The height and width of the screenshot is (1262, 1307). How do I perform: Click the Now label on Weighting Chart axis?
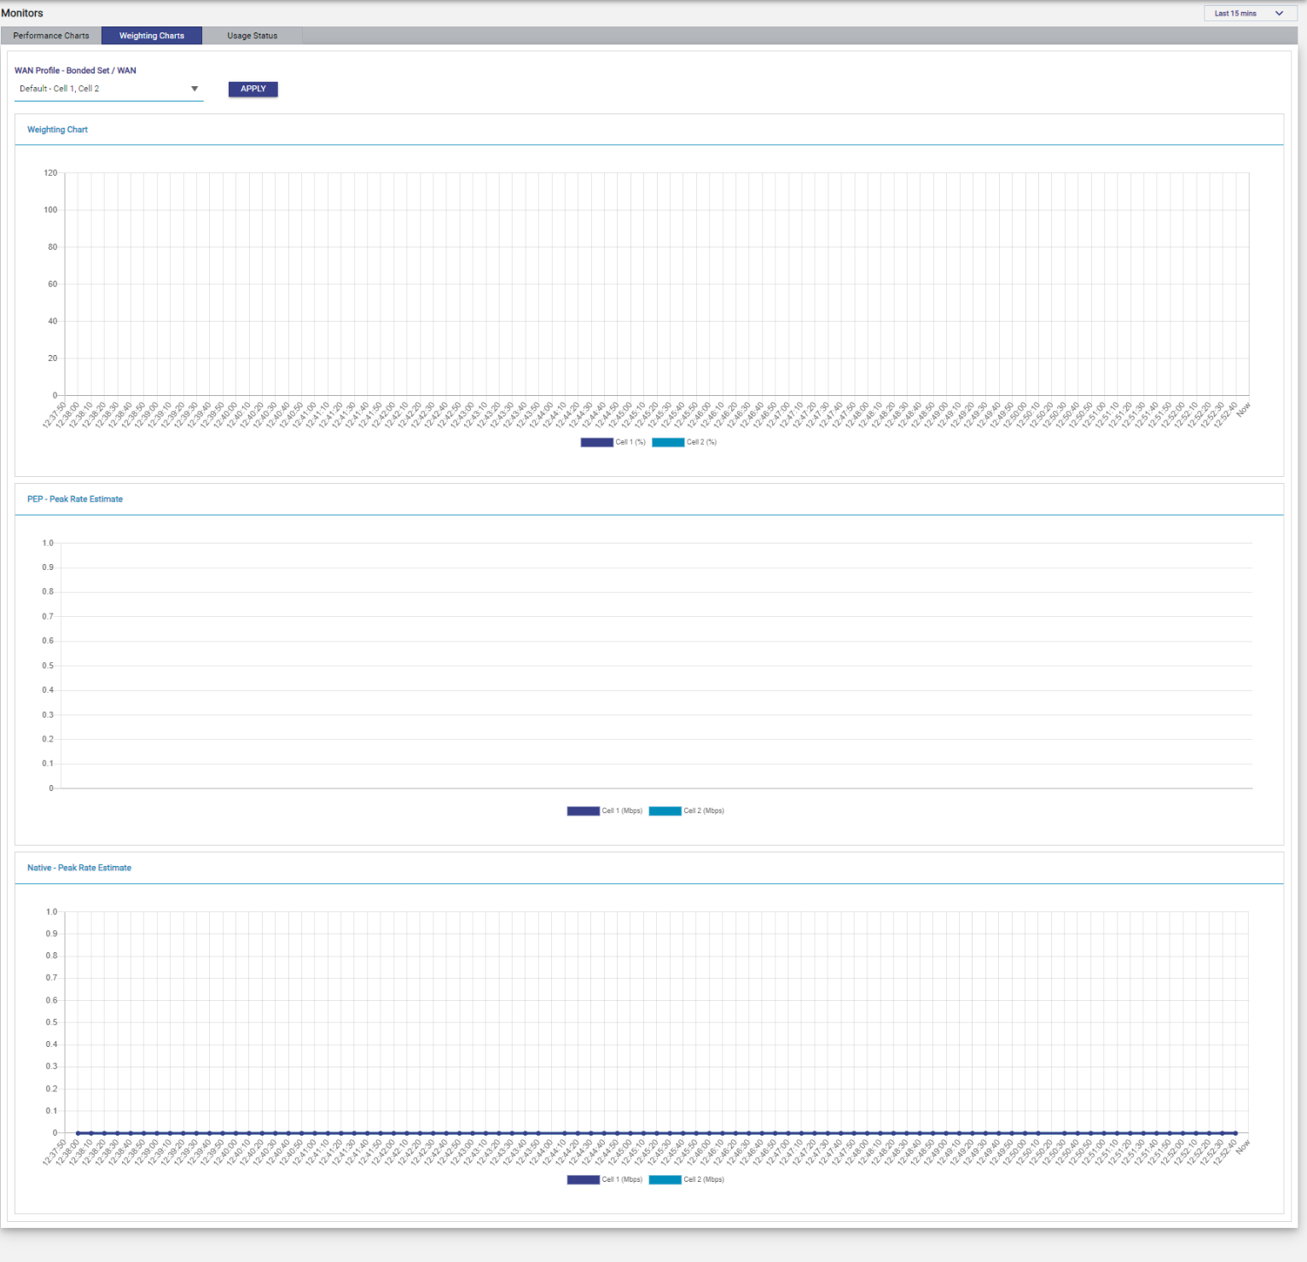(1243, 410)
